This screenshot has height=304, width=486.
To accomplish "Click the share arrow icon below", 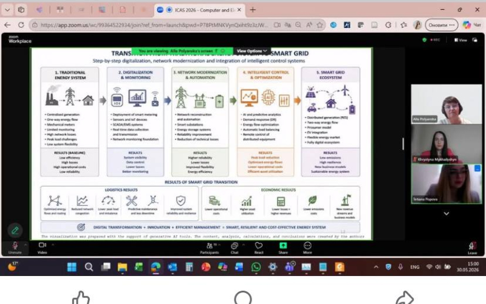I will [405, 298].
